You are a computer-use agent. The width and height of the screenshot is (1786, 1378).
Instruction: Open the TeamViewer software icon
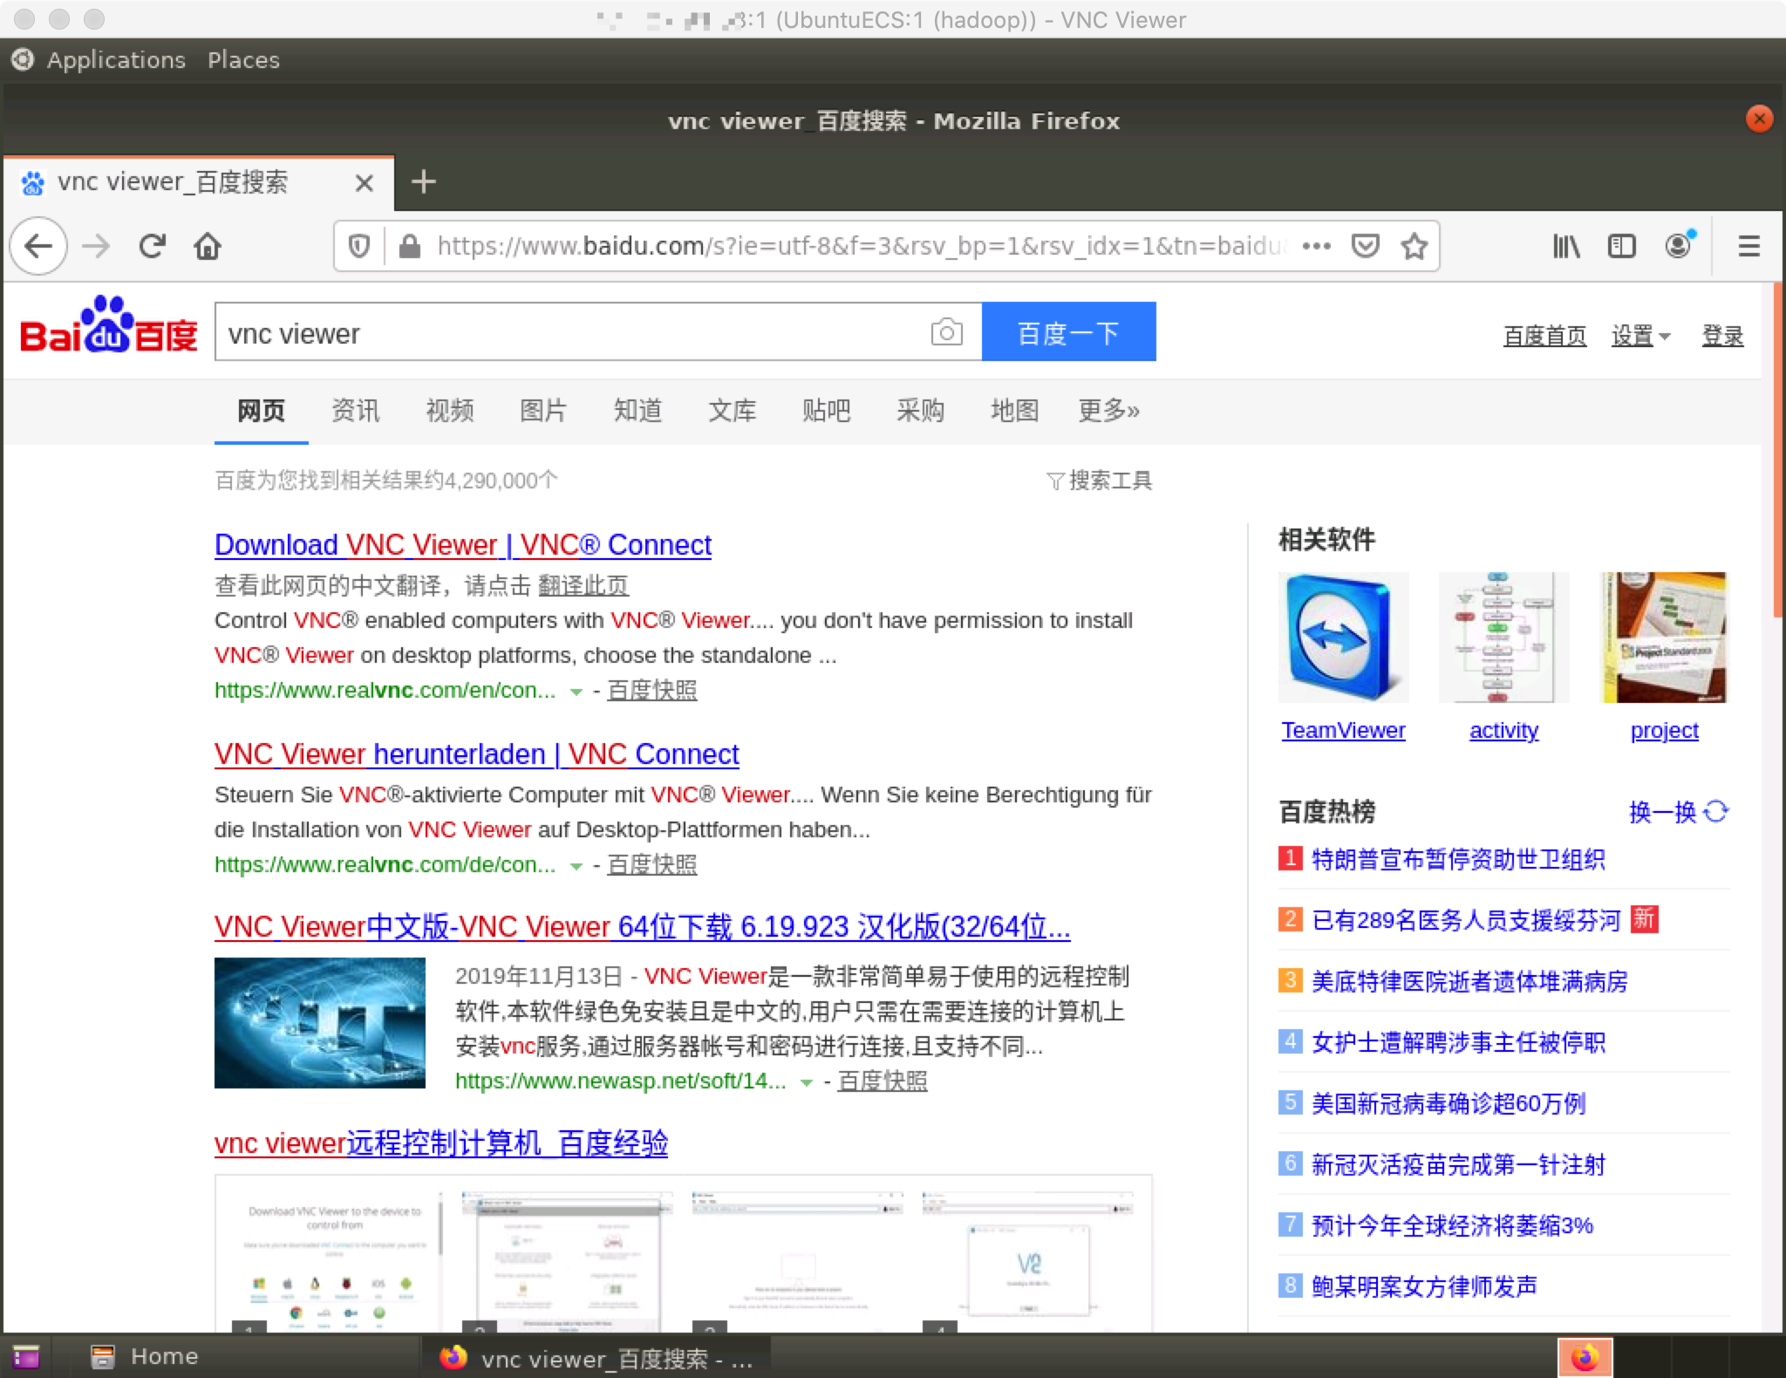(1343, 638)
